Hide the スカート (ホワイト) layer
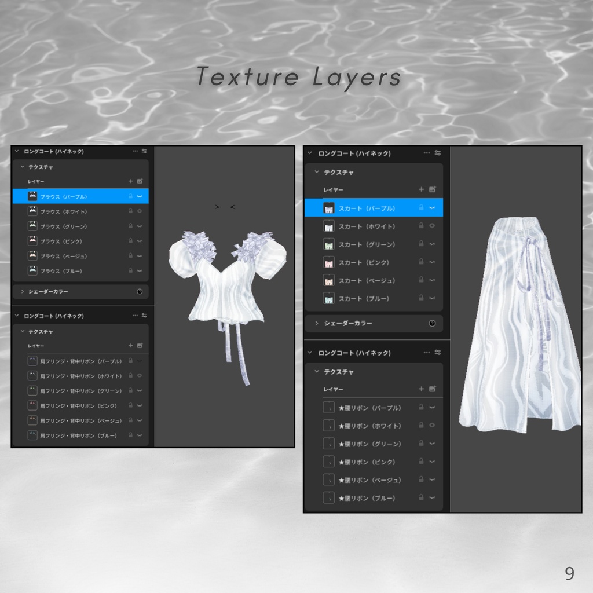The image size is (593, 593). point(432,226)
